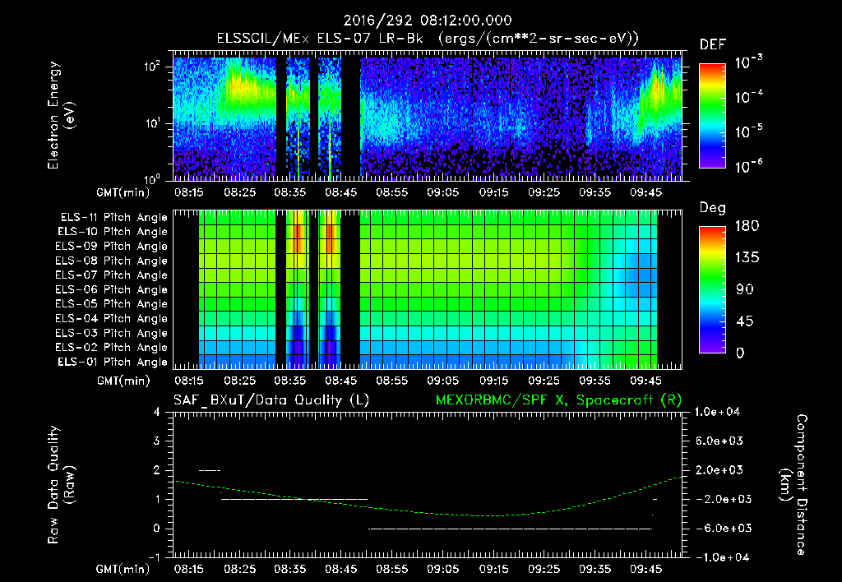
Task: Click the 08:55 tick under pitch angle panel
Action: pos(391,381)
